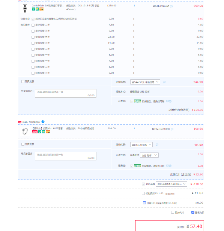Check the 意外保修 二年 service option
This screenshot has width=224, height=231.
pyautogui.click(x=33, y=25)
